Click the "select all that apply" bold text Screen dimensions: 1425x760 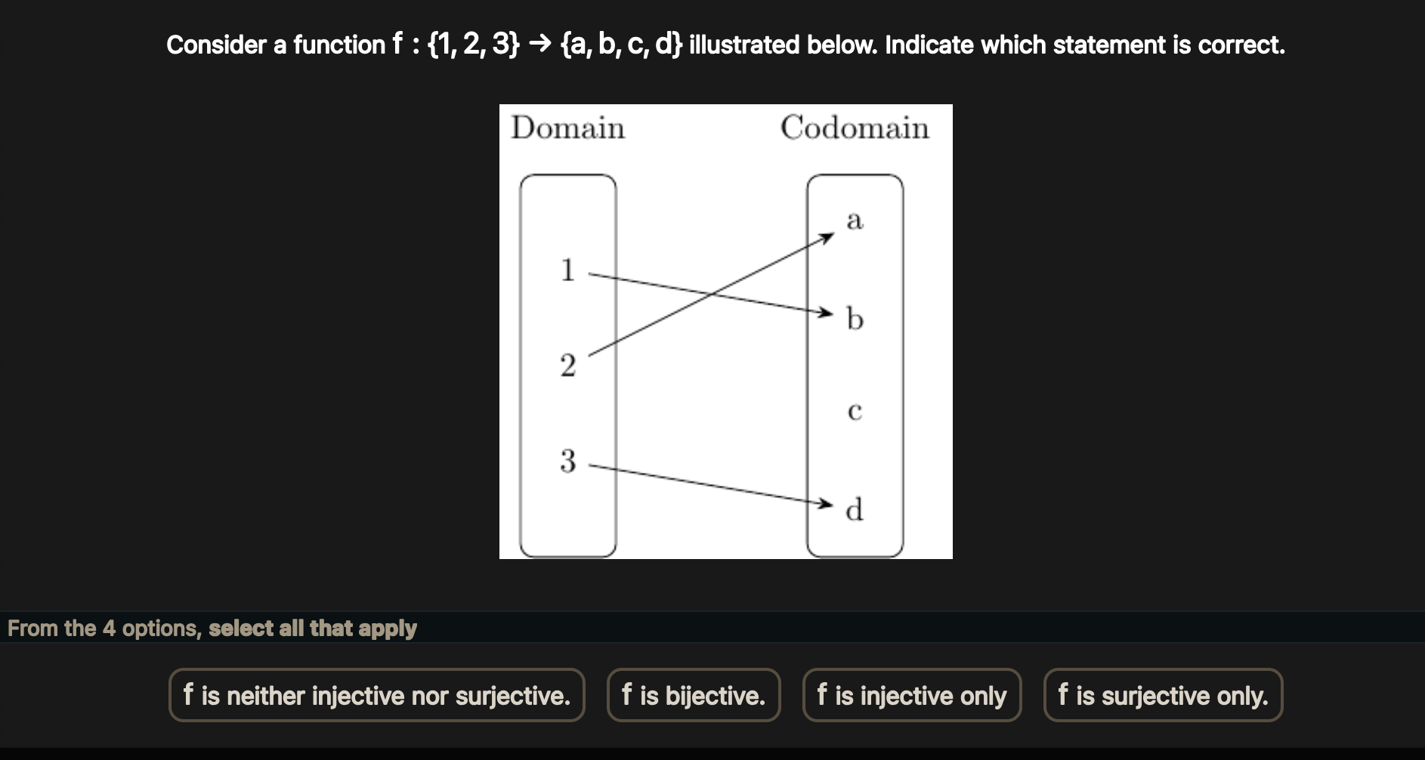(312, 629)
